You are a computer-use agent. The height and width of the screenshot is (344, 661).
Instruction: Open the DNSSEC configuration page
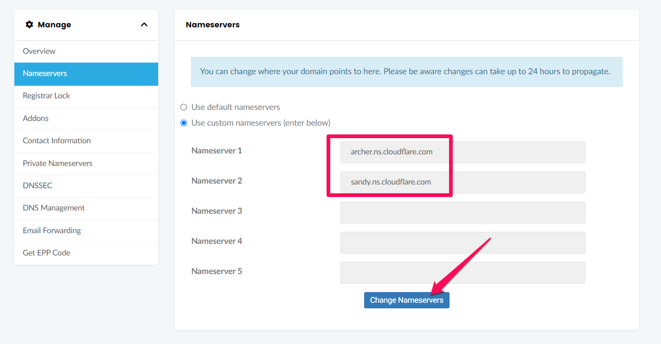pyautogui.click(x=37, y=185)
